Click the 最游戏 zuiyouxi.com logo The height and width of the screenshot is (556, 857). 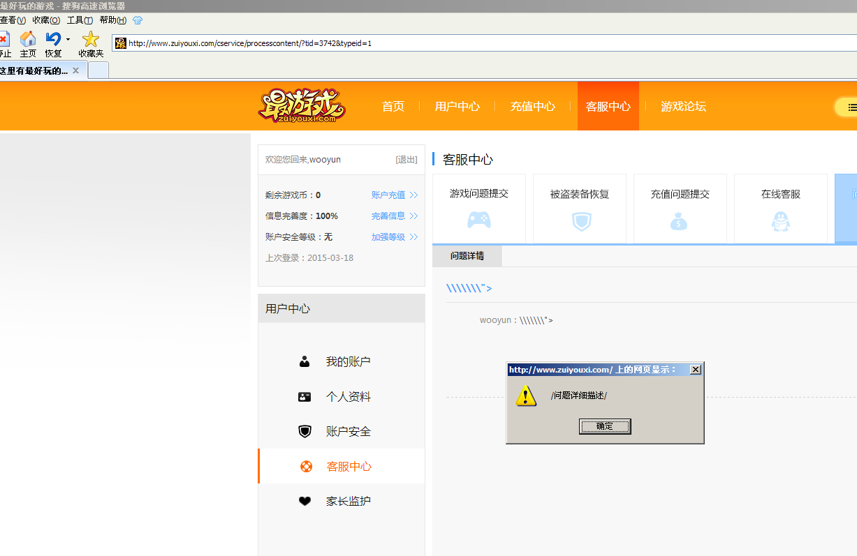tap(302, 106)
